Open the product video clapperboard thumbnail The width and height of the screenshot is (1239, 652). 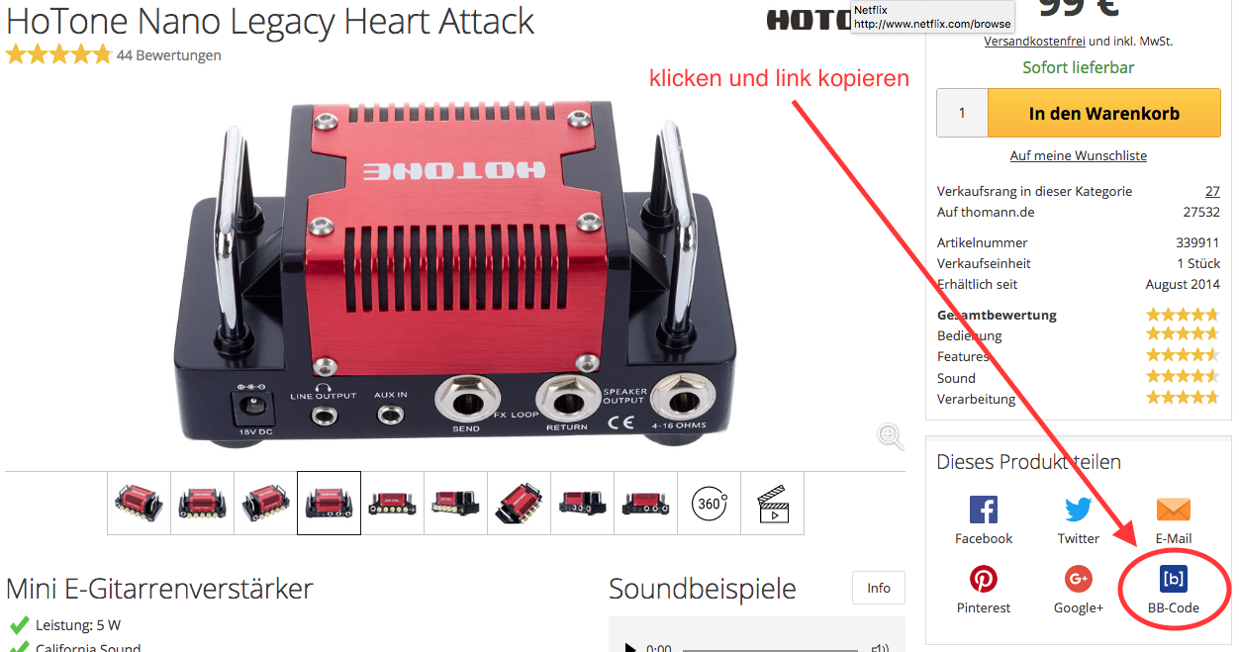tap(772, 503)
